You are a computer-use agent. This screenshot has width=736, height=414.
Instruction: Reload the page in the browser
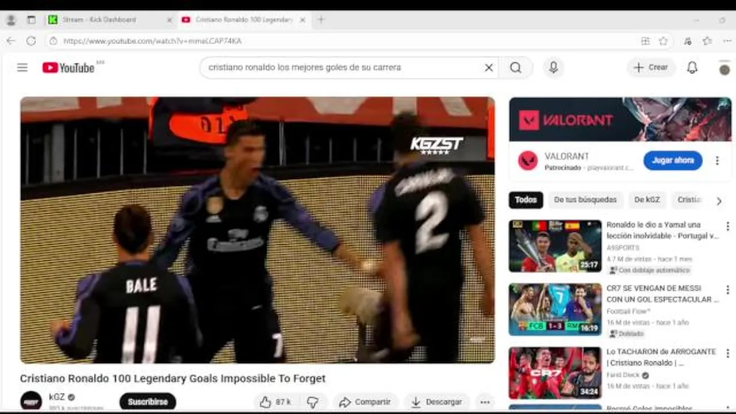31,41
